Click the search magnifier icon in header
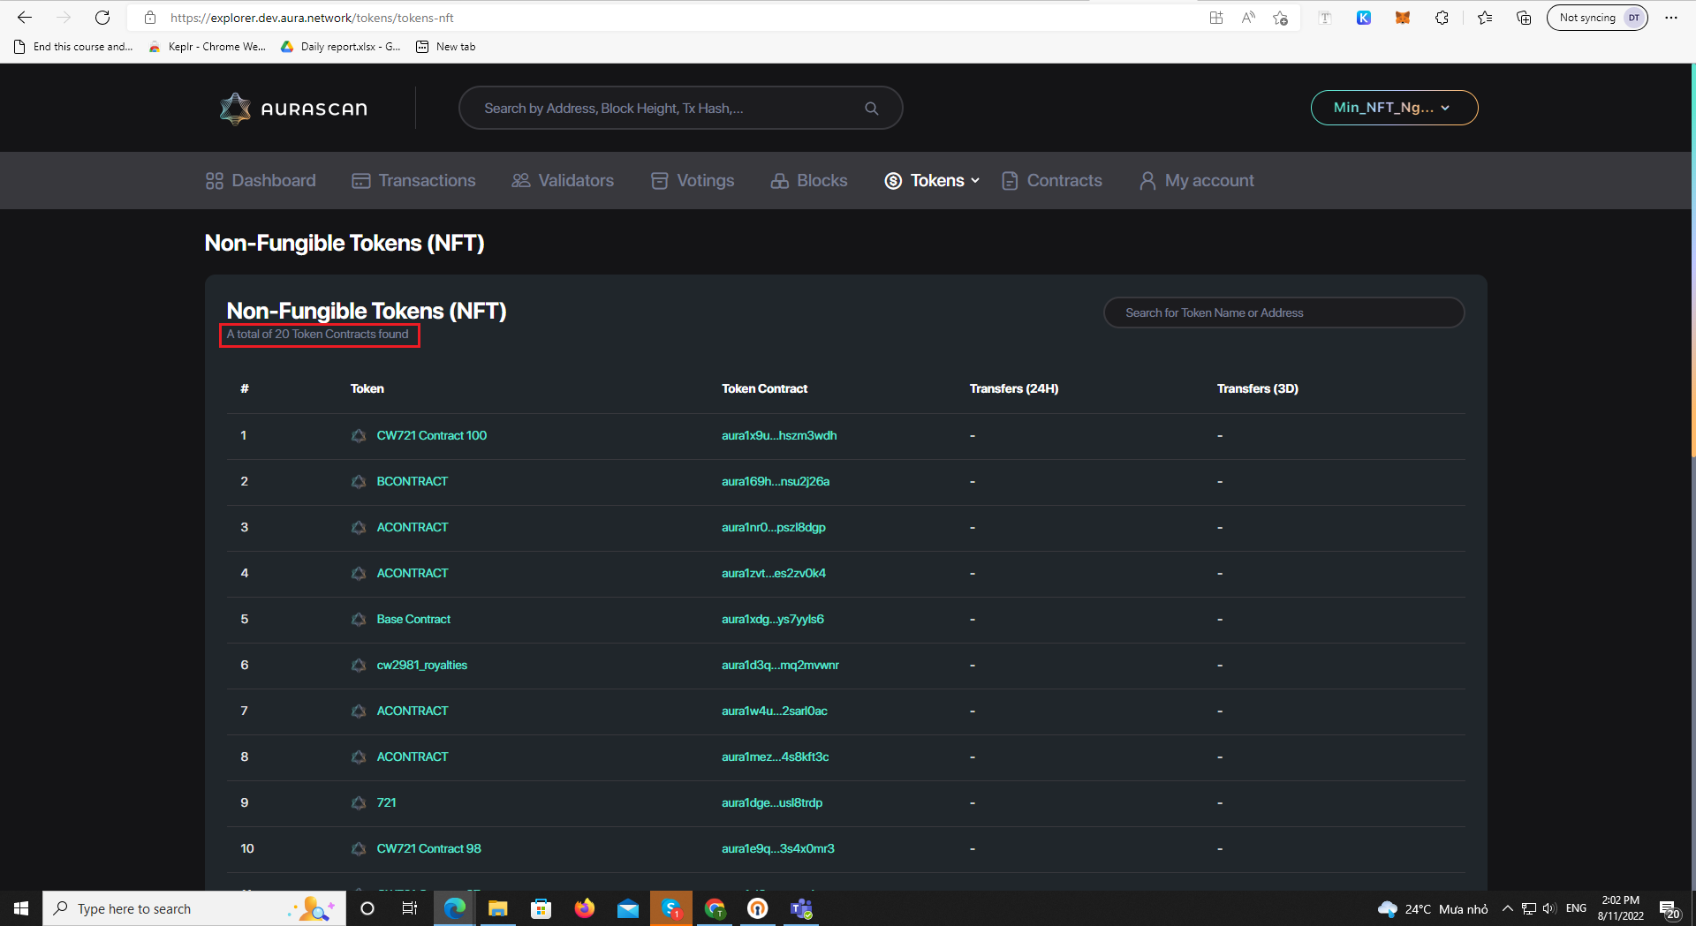This screenshot has height=926, width=1696. click(x=871, y=109)
